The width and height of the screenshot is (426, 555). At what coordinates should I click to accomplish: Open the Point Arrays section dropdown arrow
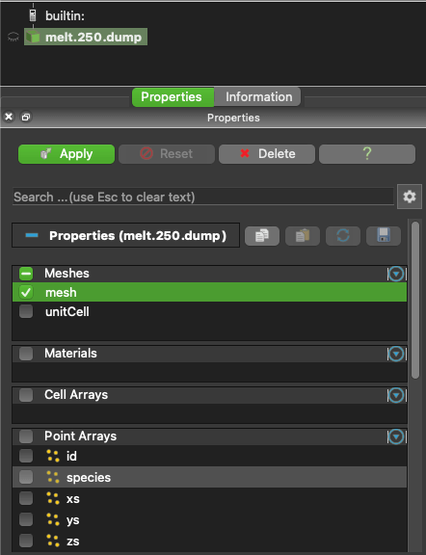coord(396,436)
